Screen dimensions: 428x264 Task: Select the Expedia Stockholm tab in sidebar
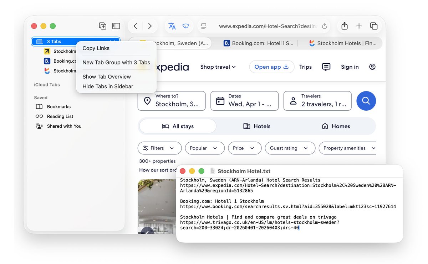coord(60,51)
